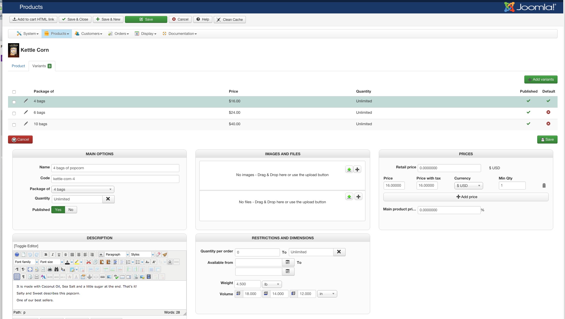Open the Currency $ USD dropdown

[468, 186]
